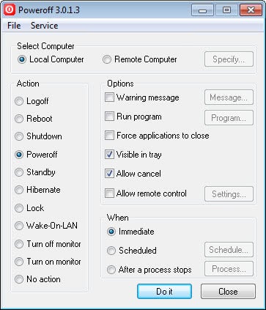
Task: Click the Do it button
Action: coord(164,291)
